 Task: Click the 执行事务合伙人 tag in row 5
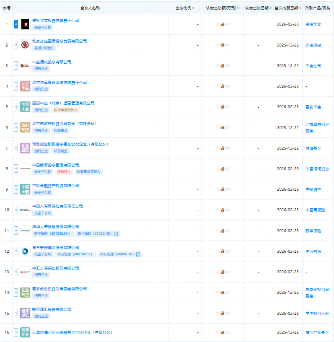click(x=65, y=110)
